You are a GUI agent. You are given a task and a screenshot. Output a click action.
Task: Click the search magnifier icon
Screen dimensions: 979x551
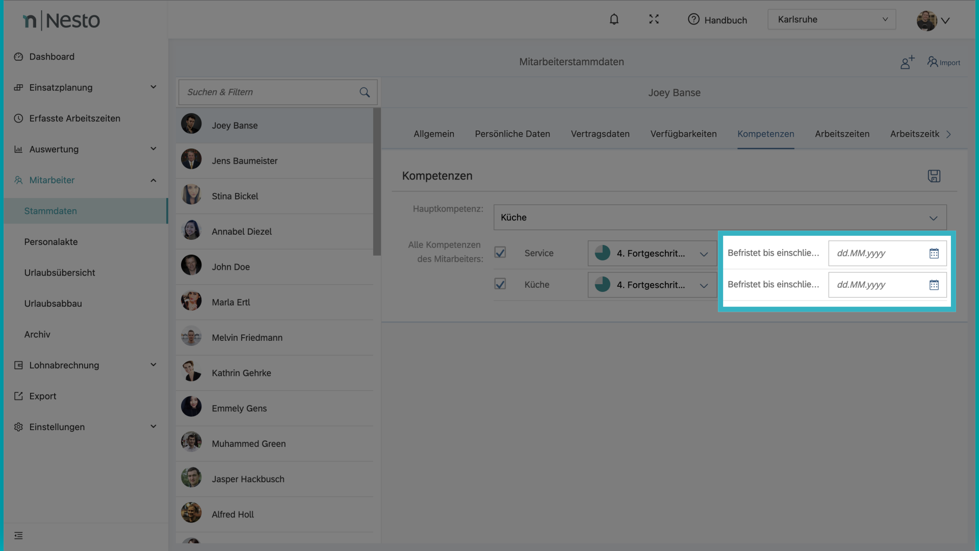point(365,92)
